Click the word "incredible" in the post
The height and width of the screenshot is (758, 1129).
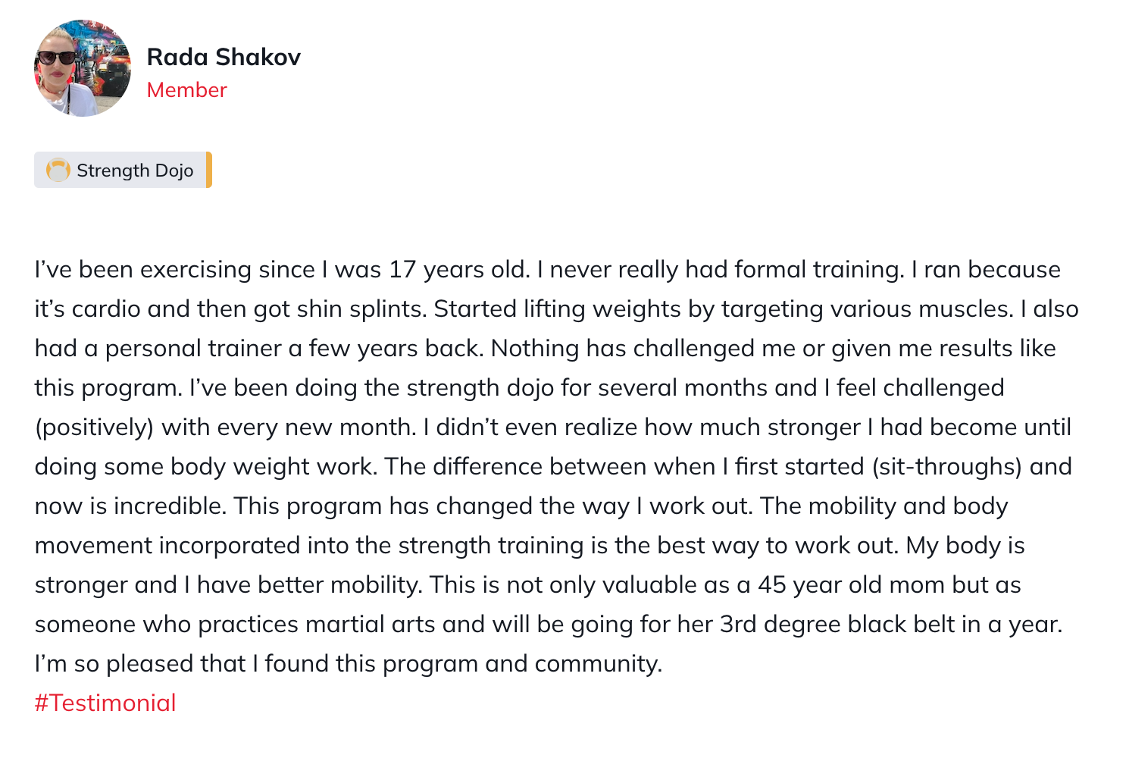[170, 506]
